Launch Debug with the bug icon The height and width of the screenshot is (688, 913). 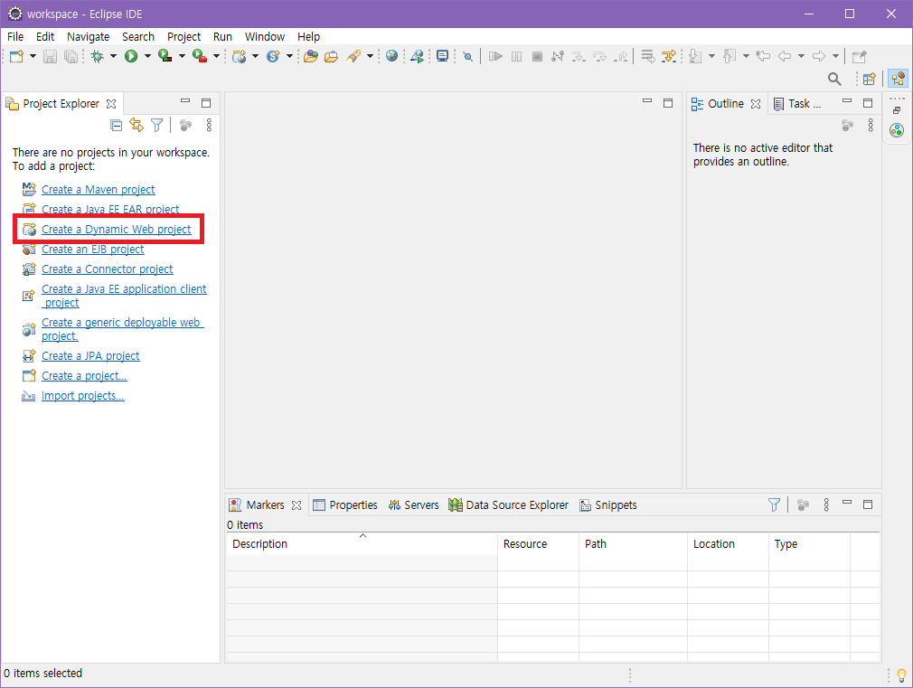[98, 57]
